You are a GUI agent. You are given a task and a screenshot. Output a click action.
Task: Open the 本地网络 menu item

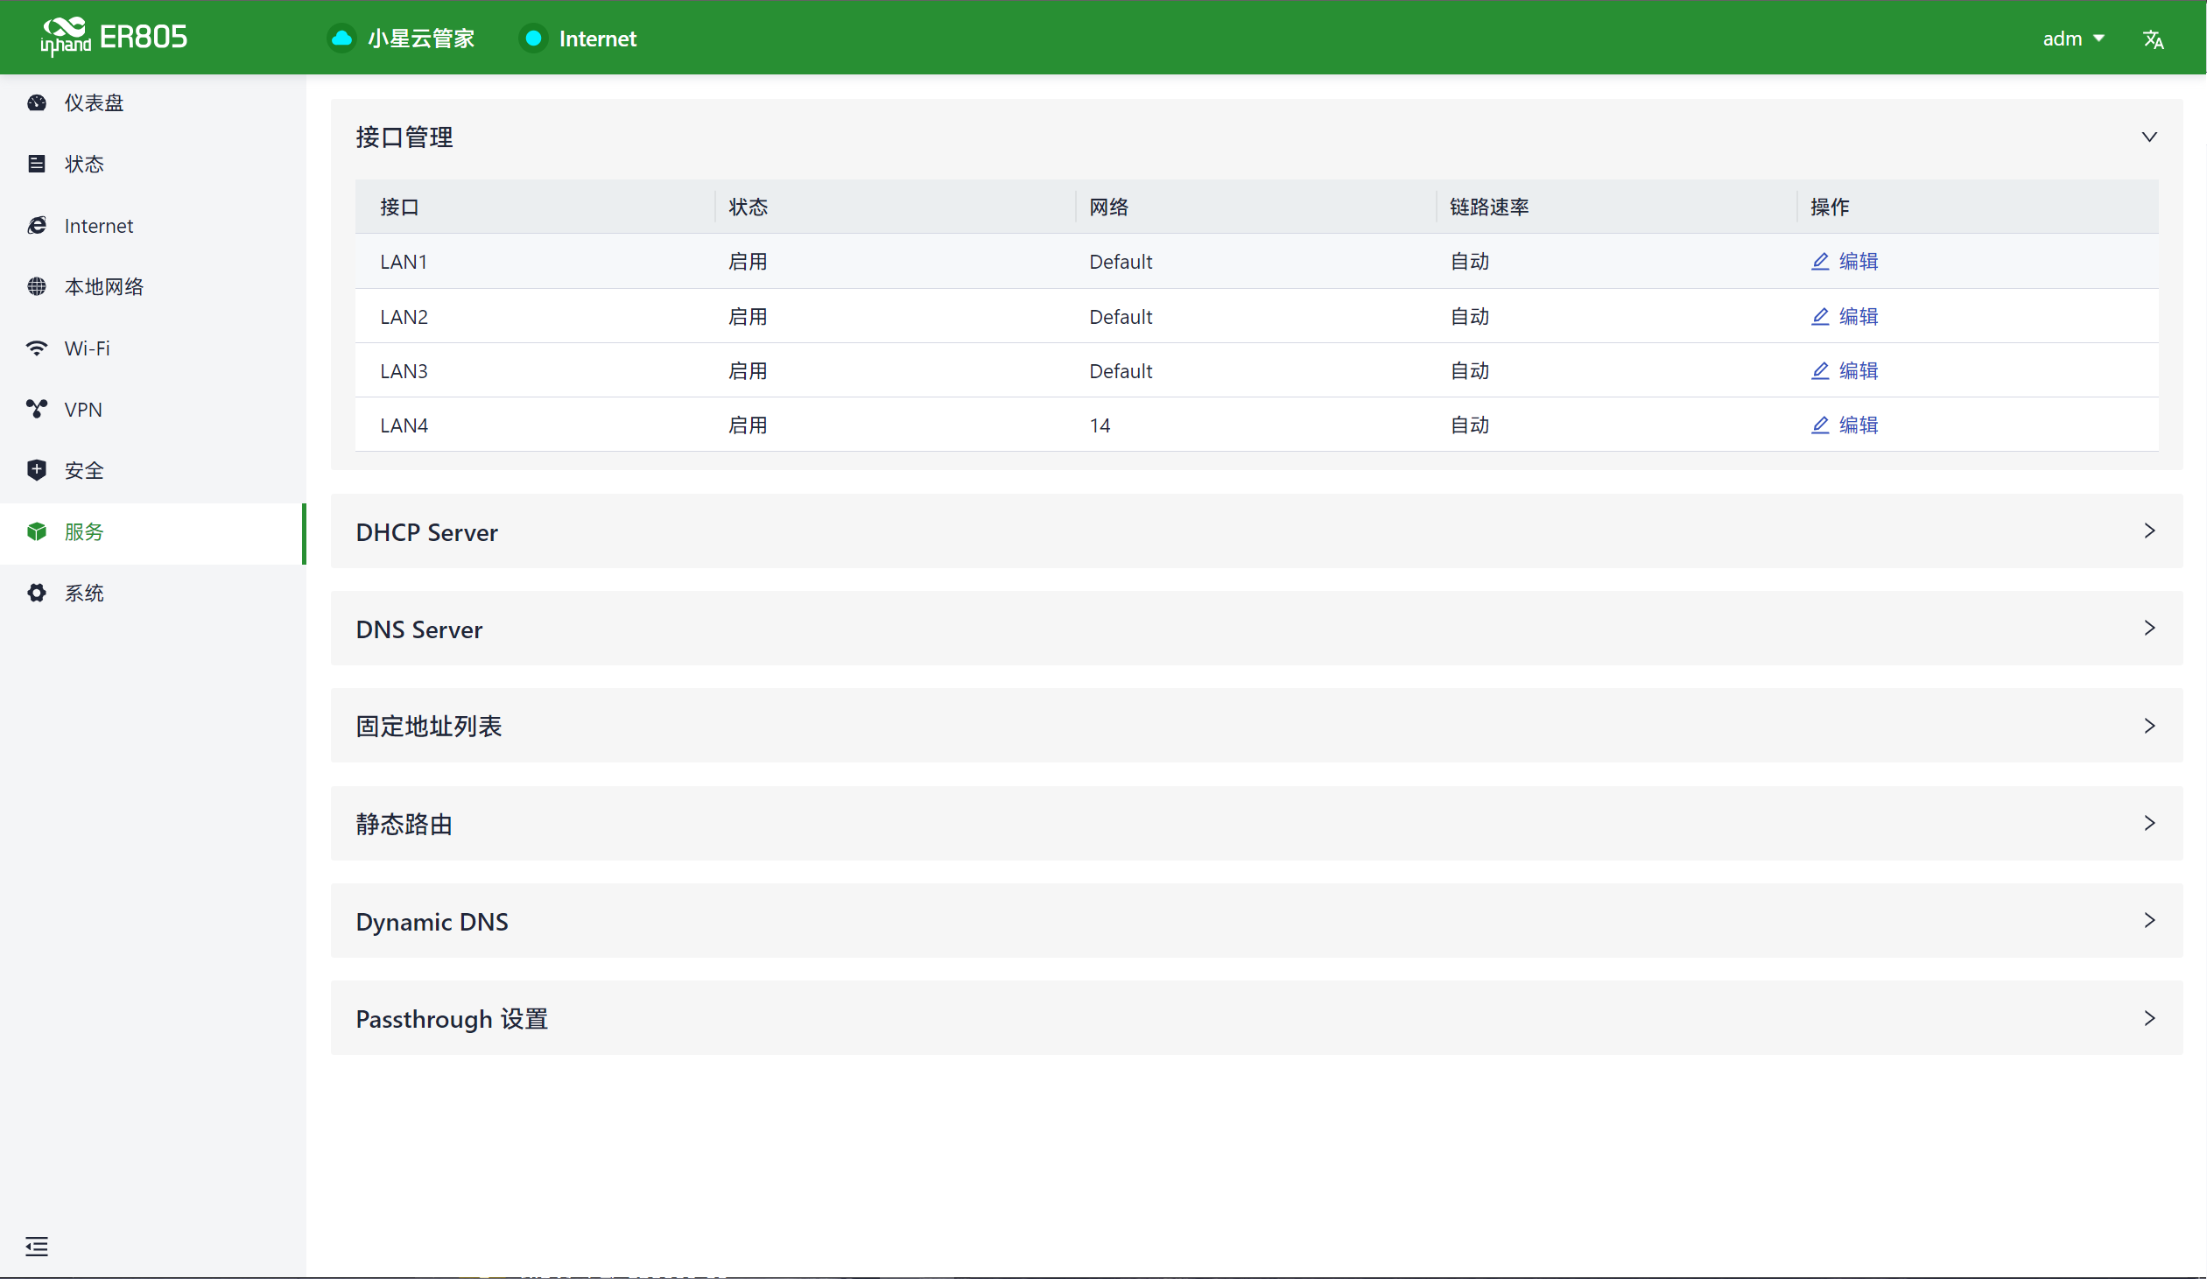(103, 286)
